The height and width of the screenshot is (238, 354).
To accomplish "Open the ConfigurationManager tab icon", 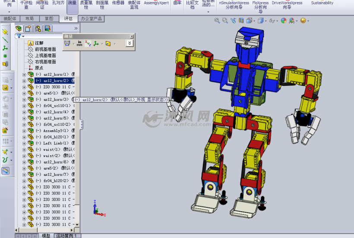I will click(x=38, y=28).
